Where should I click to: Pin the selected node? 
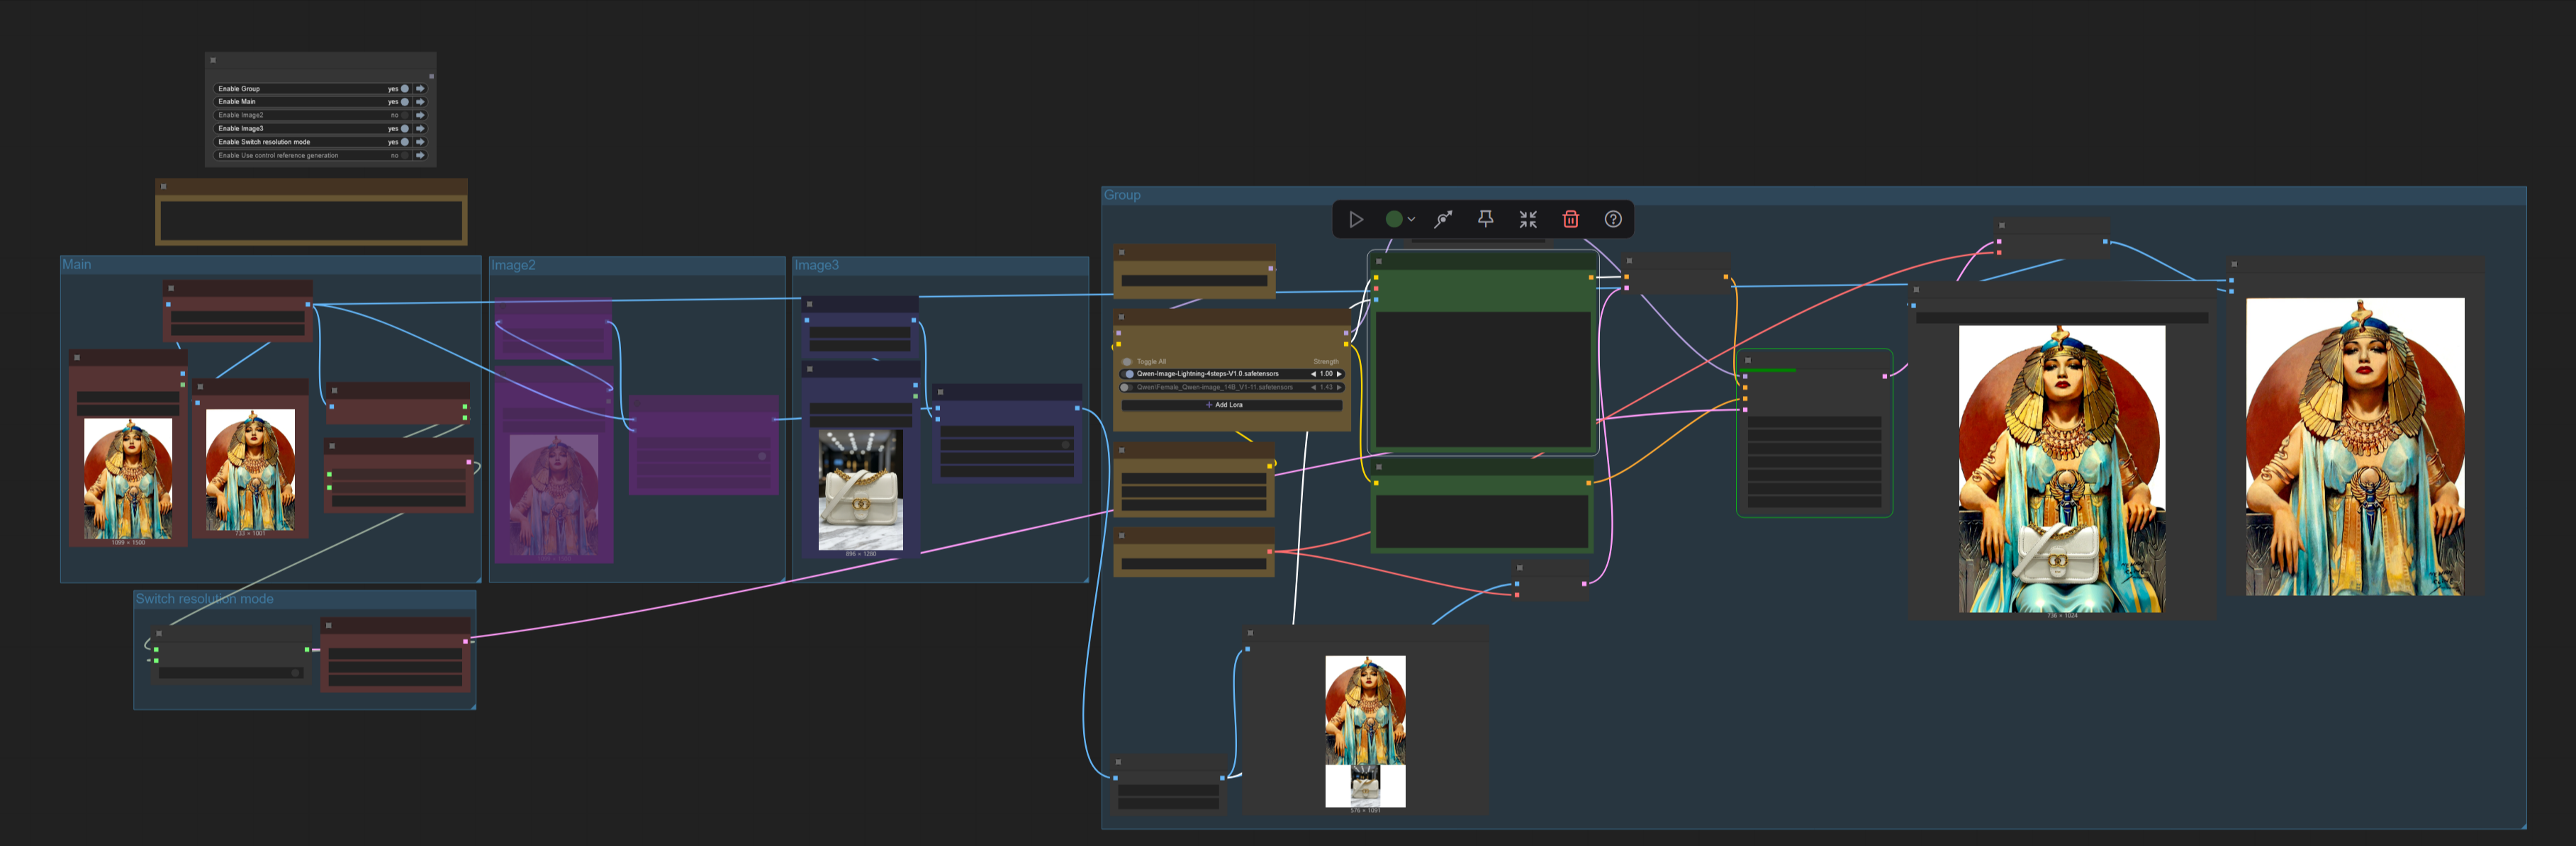(x=1485, y=219)
